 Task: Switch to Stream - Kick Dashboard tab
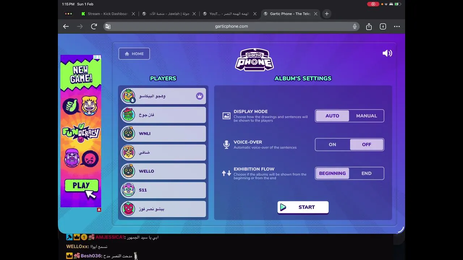point(107,14)
